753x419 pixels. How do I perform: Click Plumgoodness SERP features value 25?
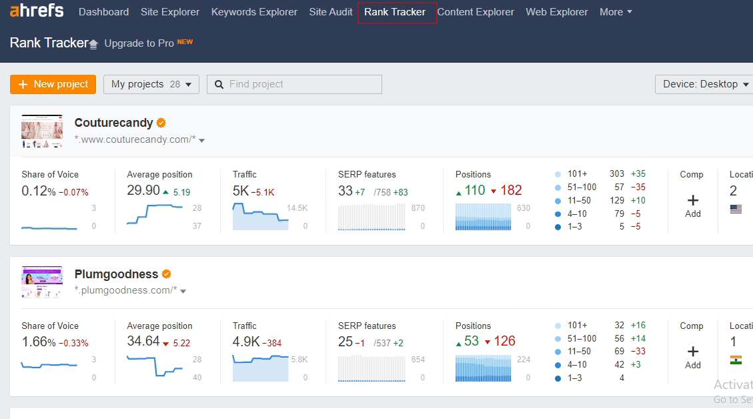click(345, 342)
